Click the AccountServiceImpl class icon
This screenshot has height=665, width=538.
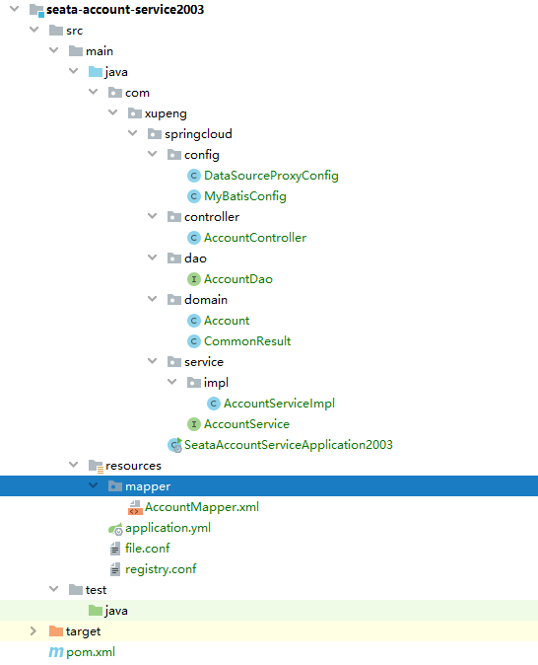coord(214,404)
